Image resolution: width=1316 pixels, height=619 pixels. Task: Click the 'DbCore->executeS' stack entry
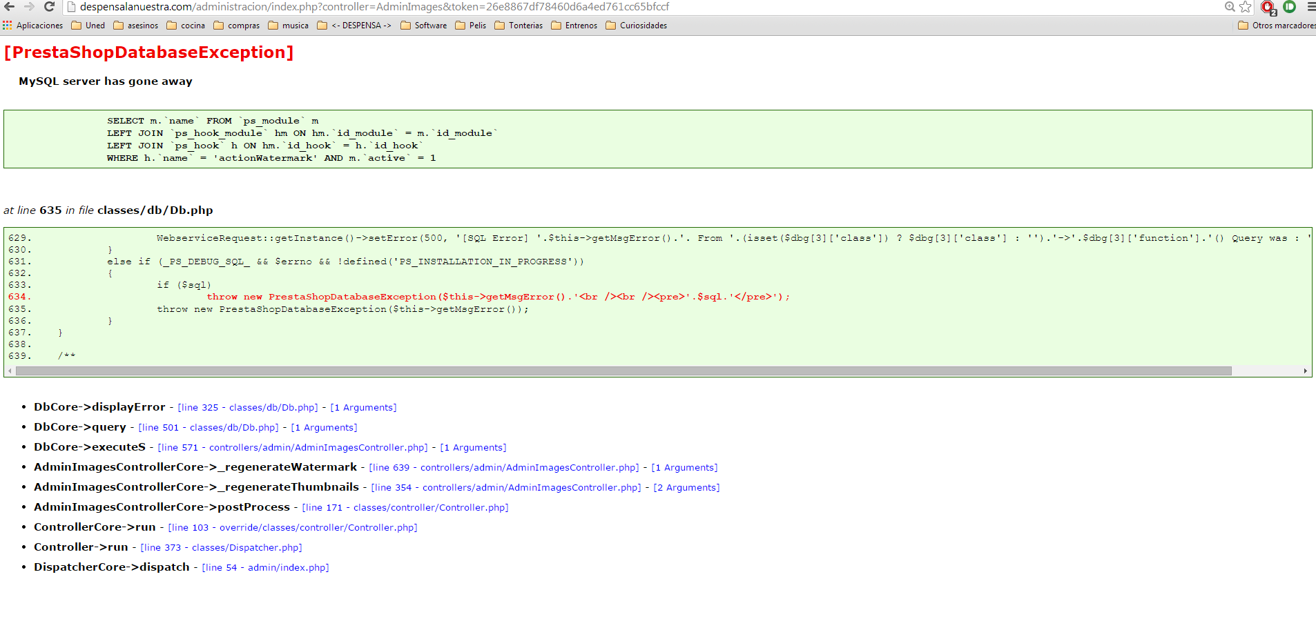click(90, 447)
